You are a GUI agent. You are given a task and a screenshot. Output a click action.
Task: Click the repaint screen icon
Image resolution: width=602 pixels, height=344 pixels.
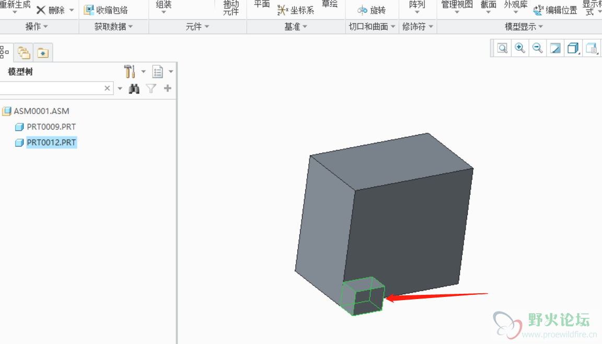[555, 48]
